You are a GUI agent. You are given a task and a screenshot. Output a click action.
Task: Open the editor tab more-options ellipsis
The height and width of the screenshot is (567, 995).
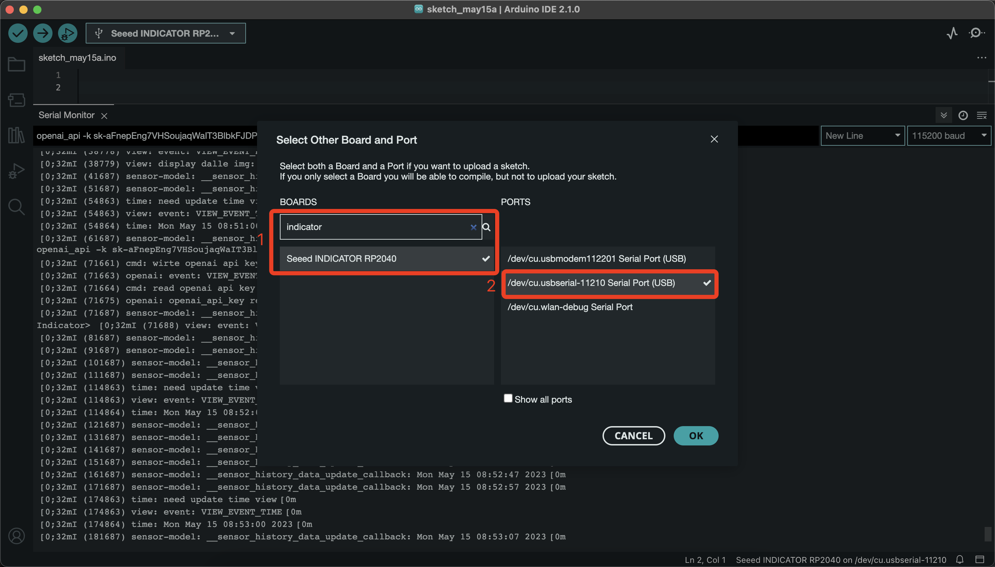(x=982, y=58)
